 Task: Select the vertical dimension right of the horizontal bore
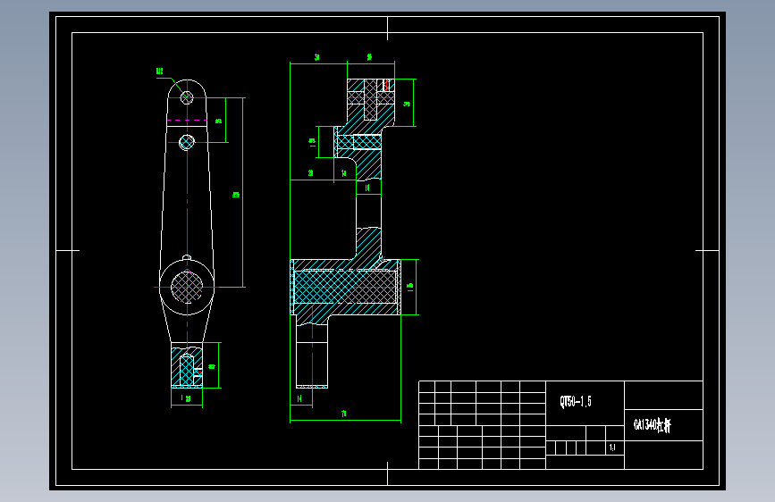click(409, 287)
